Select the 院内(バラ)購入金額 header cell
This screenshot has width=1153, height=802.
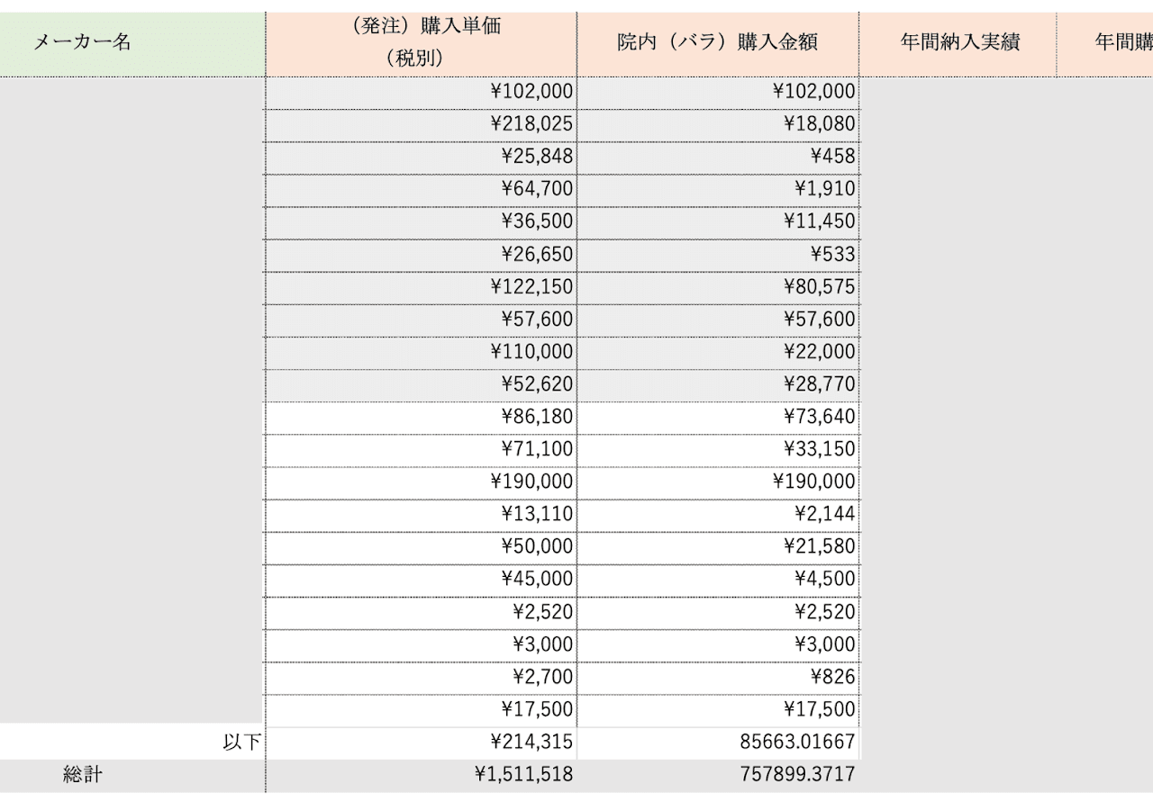pos(718,43)
